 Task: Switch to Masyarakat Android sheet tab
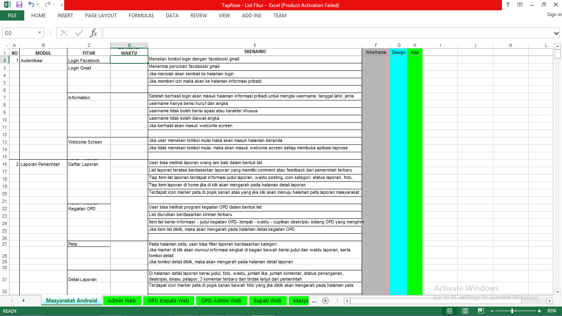pyautogui.click(x=72, y=300)
